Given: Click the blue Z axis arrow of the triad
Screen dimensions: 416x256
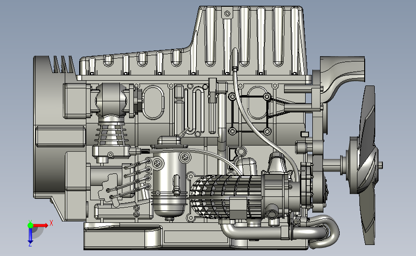Looking at the screenshot, I should click(x=30, y=235).
